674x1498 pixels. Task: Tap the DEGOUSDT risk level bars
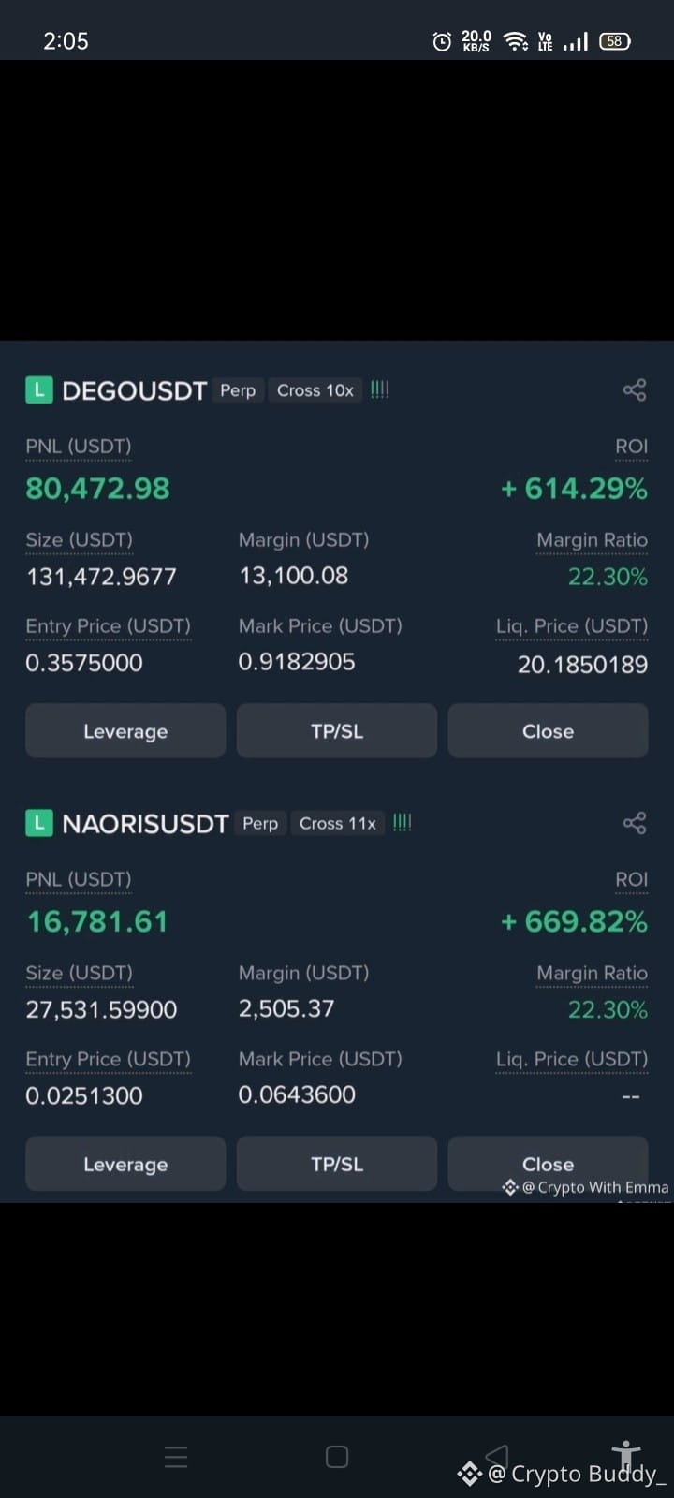[380, 389]
